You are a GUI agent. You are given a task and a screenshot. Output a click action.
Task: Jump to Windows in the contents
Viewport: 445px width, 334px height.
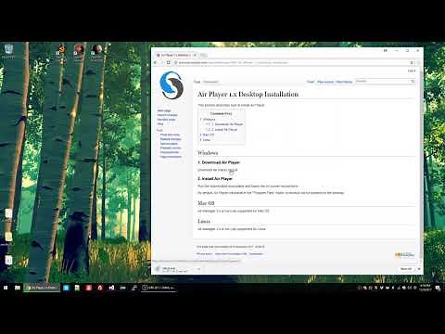point(208,119)
